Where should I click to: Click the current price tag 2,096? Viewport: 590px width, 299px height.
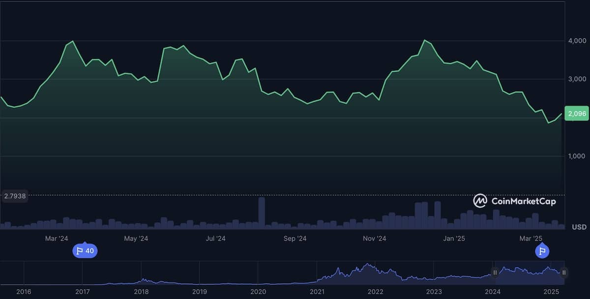576,114
